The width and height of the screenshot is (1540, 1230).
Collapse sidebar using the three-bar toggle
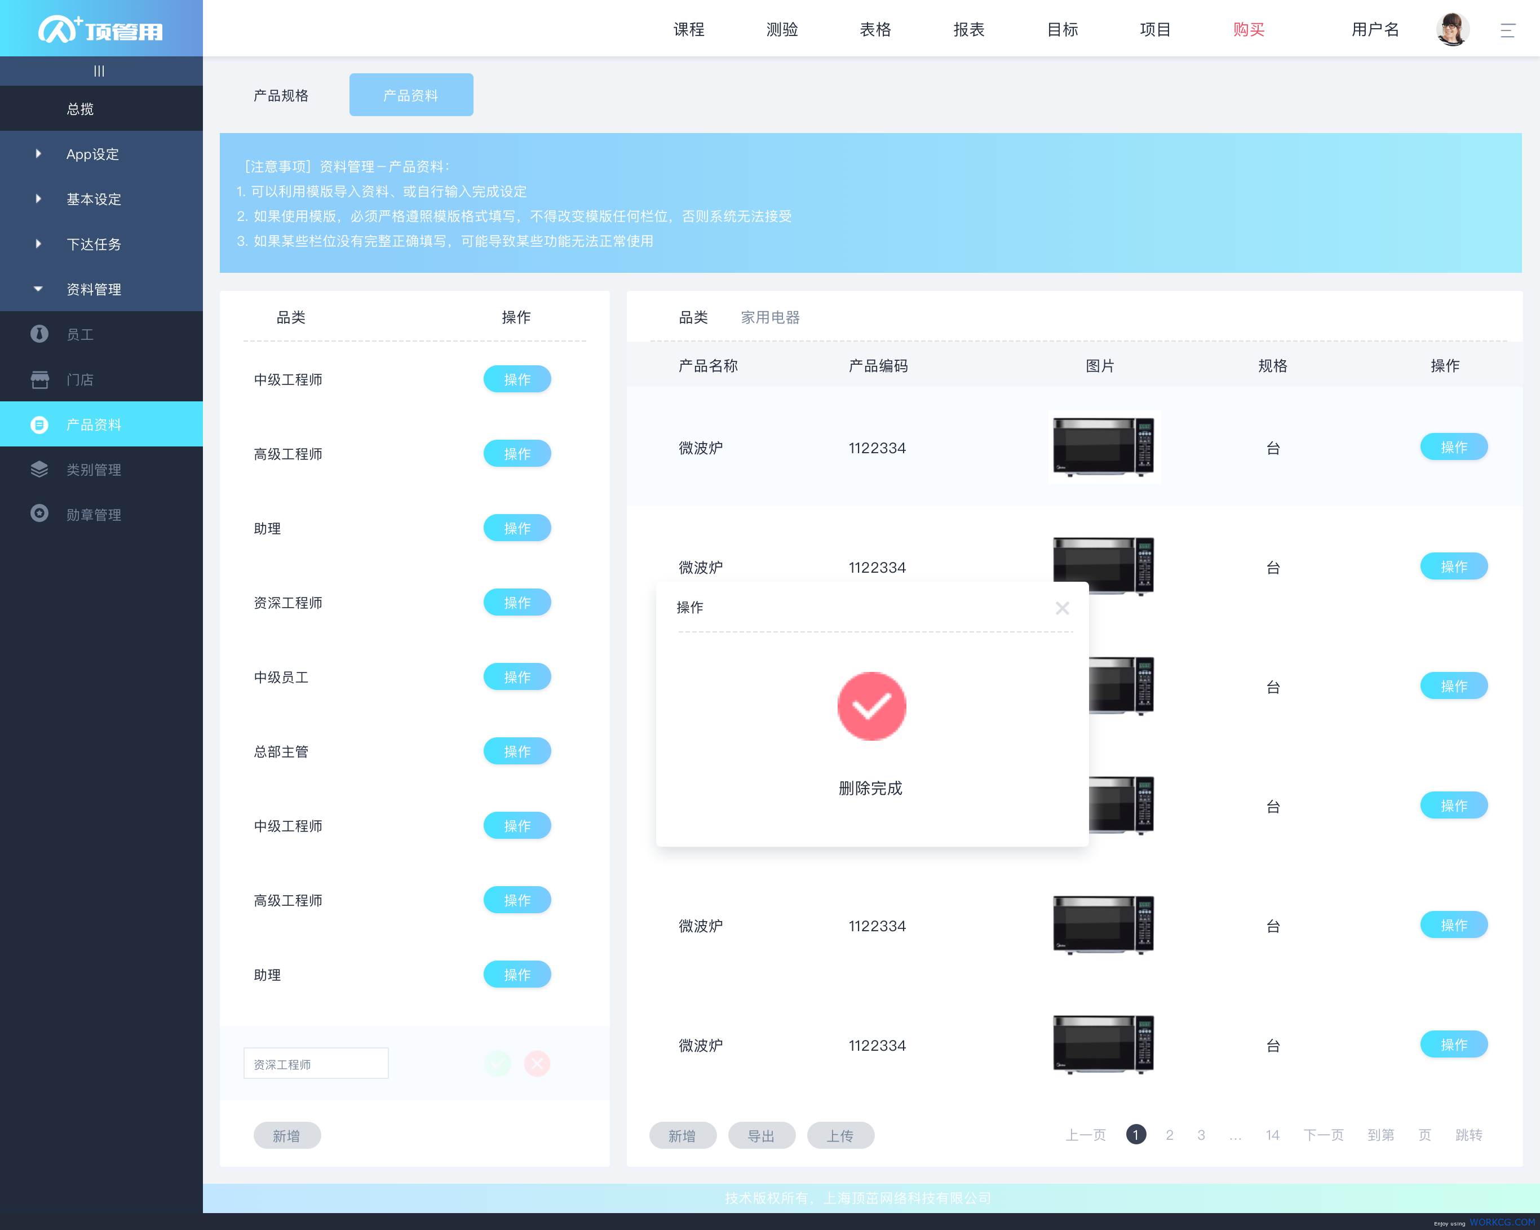point(99,70)
